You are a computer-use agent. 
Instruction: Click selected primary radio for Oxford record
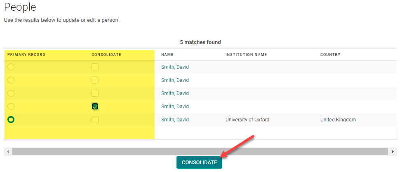tap(11, 120)
